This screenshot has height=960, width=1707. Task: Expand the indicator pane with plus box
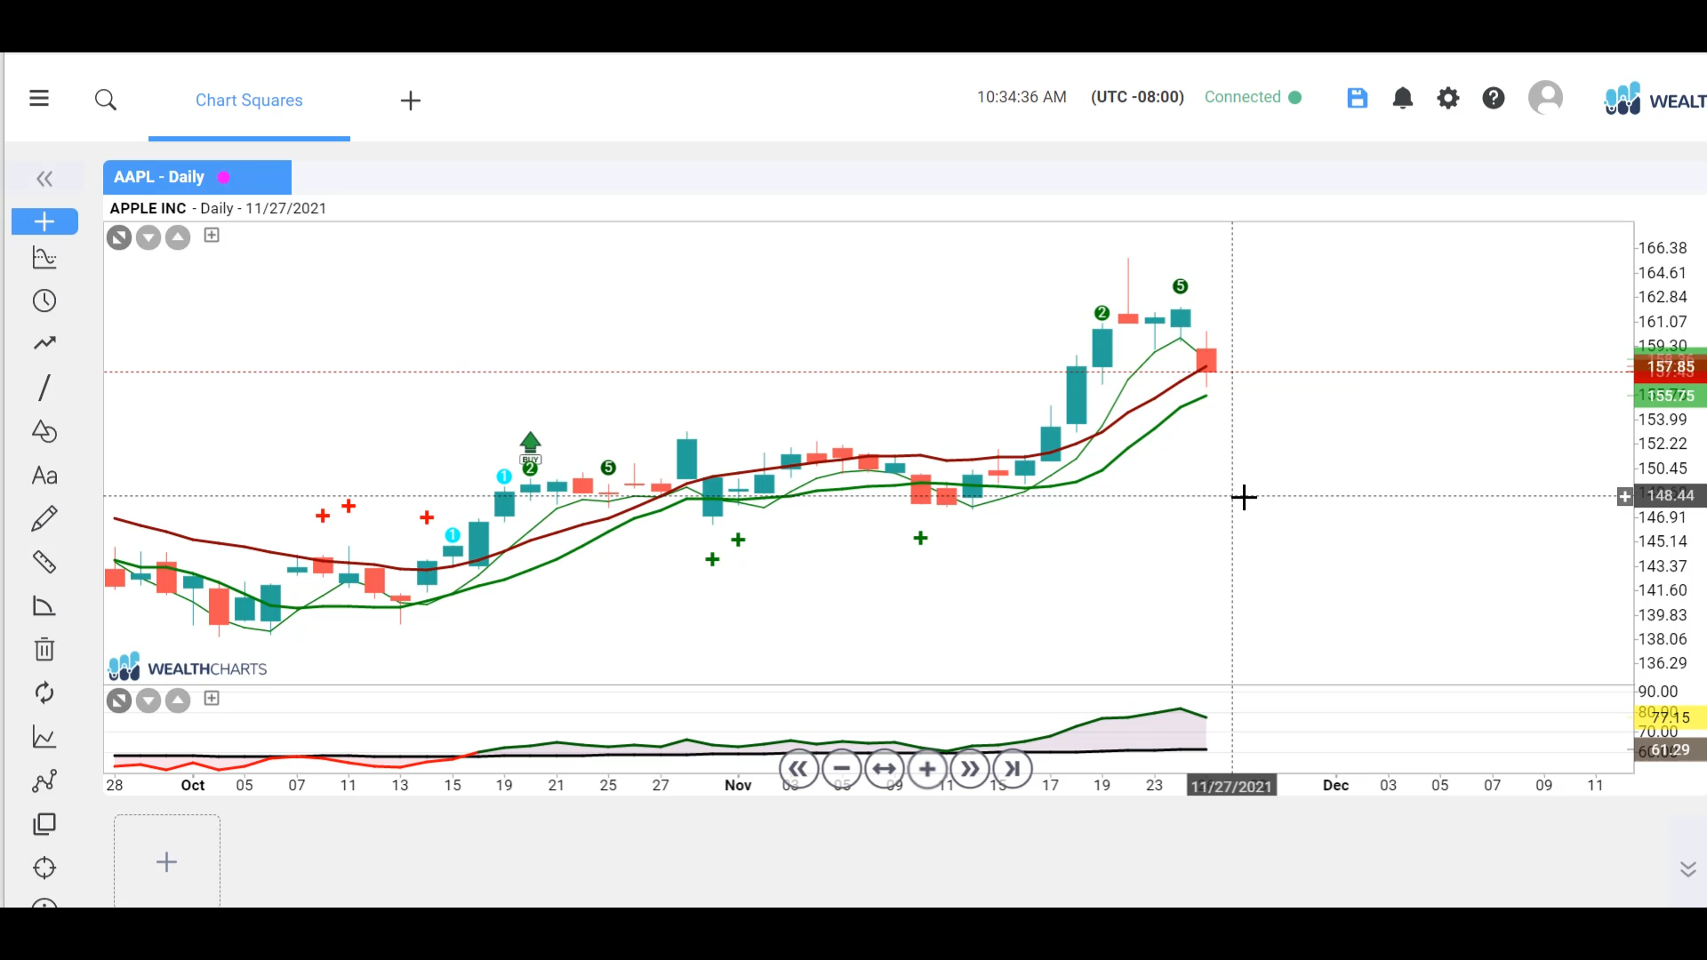point(212,698)
